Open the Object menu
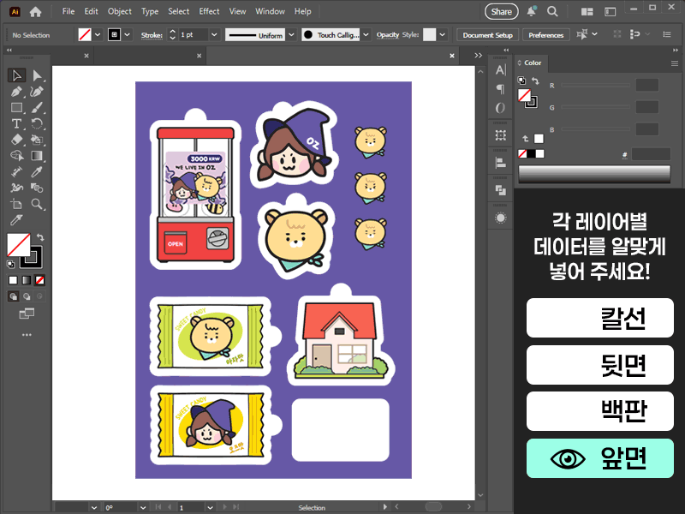Viewport: 685px width, 514px height. (x=119, y=11)
